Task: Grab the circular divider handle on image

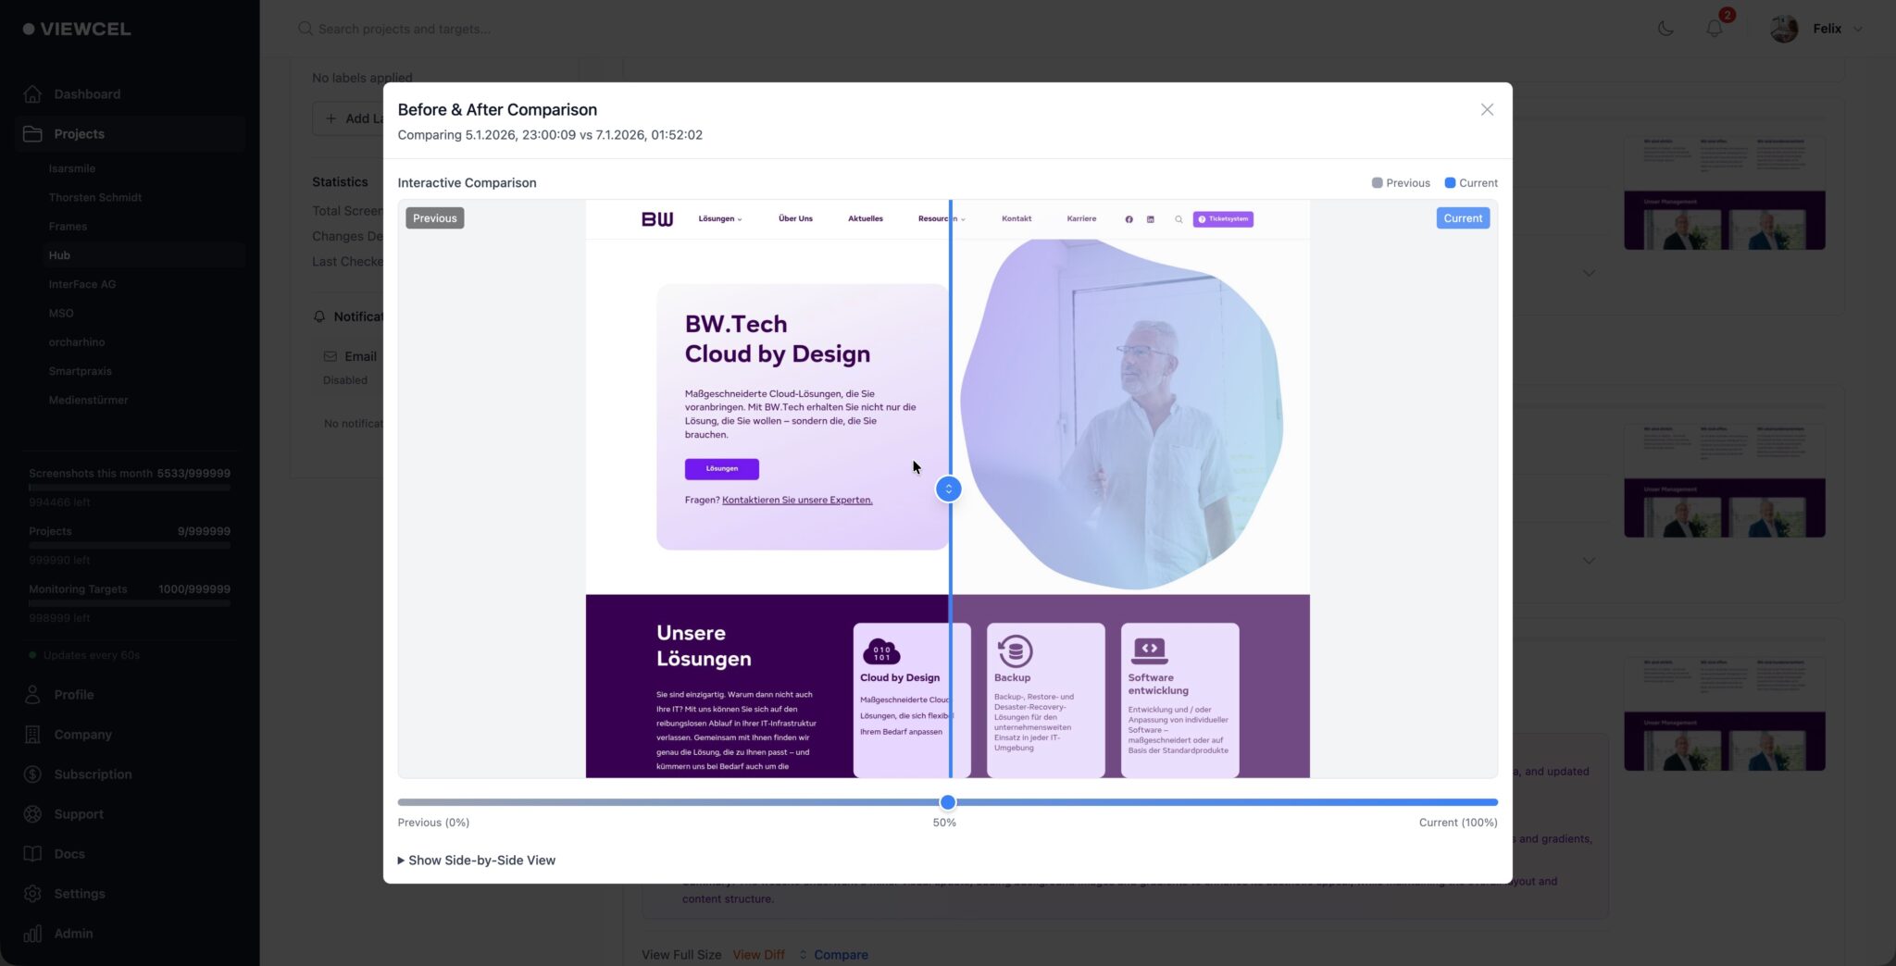Action: [948, 489]
